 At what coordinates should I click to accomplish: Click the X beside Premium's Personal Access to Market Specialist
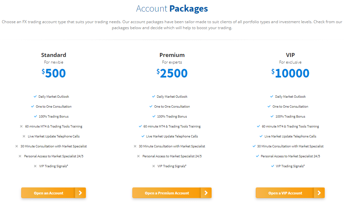coord(138,156)
